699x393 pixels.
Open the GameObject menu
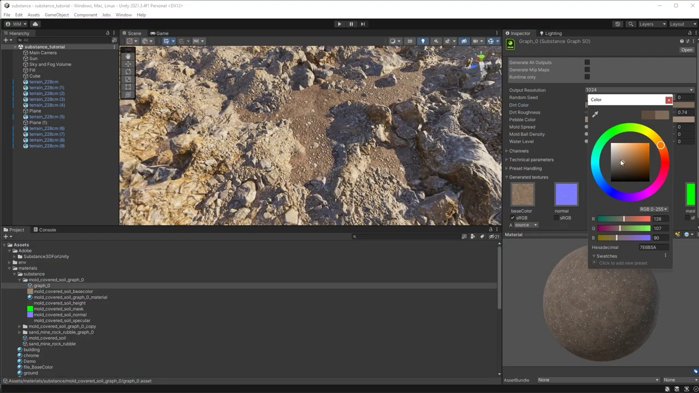tap(57, 15)
